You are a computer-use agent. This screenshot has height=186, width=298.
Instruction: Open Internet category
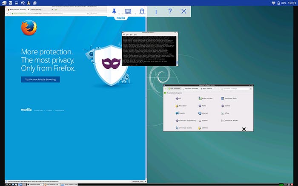tap(203, 113)
